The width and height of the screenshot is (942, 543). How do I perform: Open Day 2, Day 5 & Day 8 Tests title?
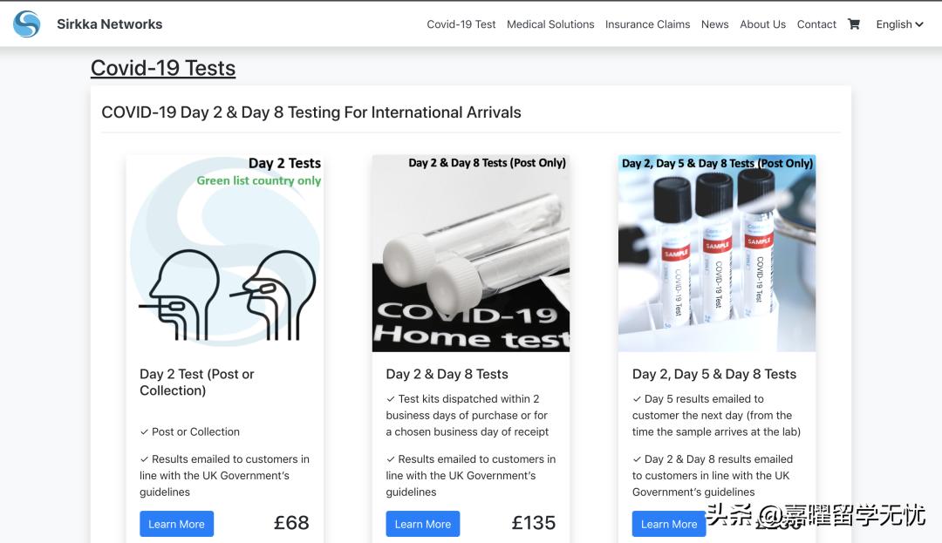714,374
